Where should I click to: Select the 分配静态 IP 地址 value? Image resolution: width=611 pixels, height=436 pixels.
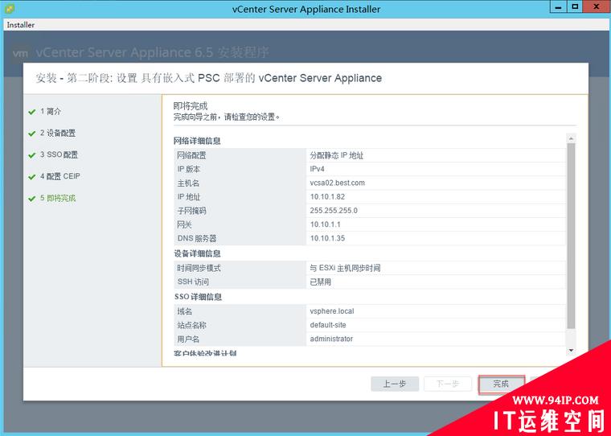(x=337, y=155)
